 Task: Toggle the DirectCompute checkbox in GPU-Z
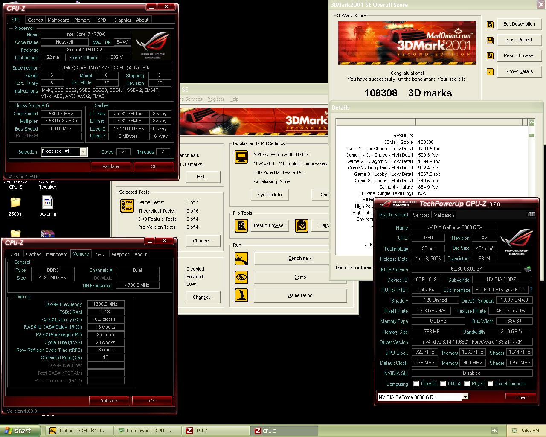[x=491, y=384]
